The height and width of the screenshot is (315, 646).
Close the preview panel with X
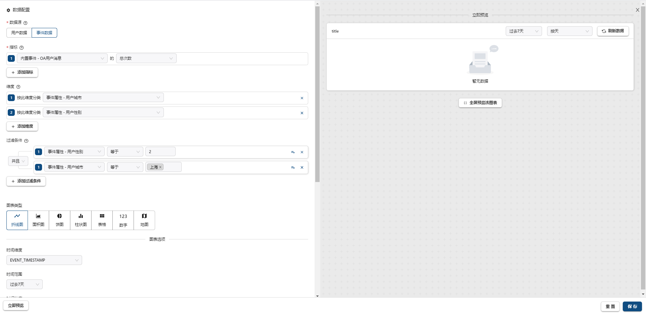(x=637, y=10)
